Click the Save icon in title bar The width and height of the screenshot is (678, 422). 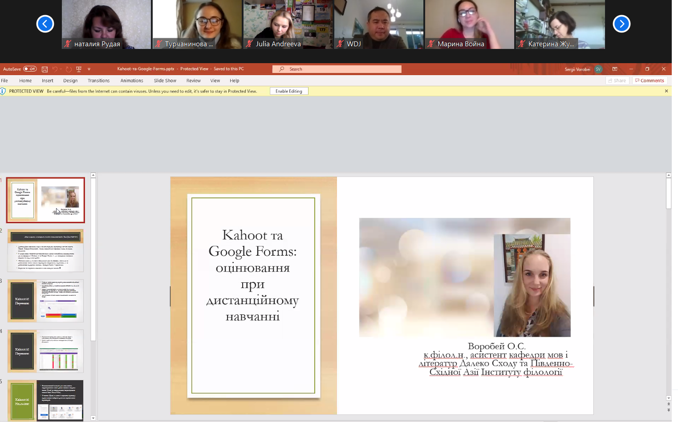click(x=45, y=69)
